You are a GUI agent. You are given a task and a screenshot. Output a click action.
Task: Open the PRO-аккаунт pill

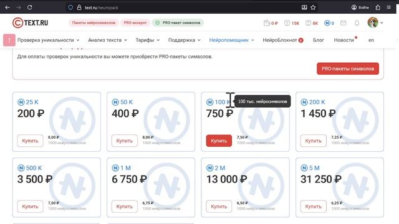135,22
